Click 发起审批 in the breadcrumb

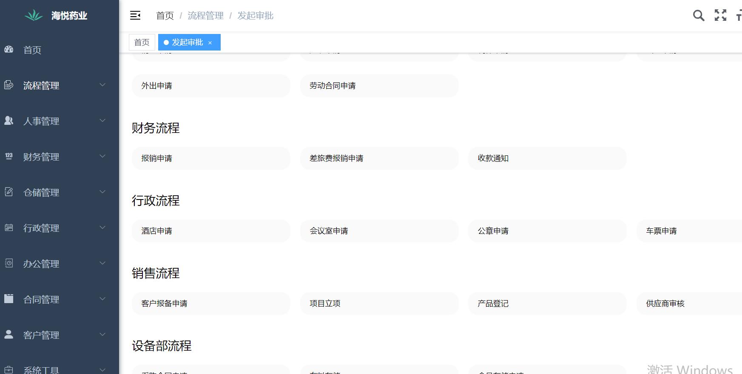pyautogui.click(x=256, y=16)
